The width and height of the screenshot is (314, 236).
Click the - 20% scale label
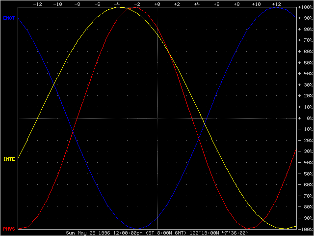tap(305, 140)
